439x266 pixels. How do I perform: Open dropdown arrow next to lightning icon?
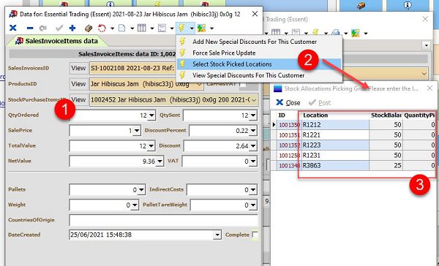pos(192,28)
